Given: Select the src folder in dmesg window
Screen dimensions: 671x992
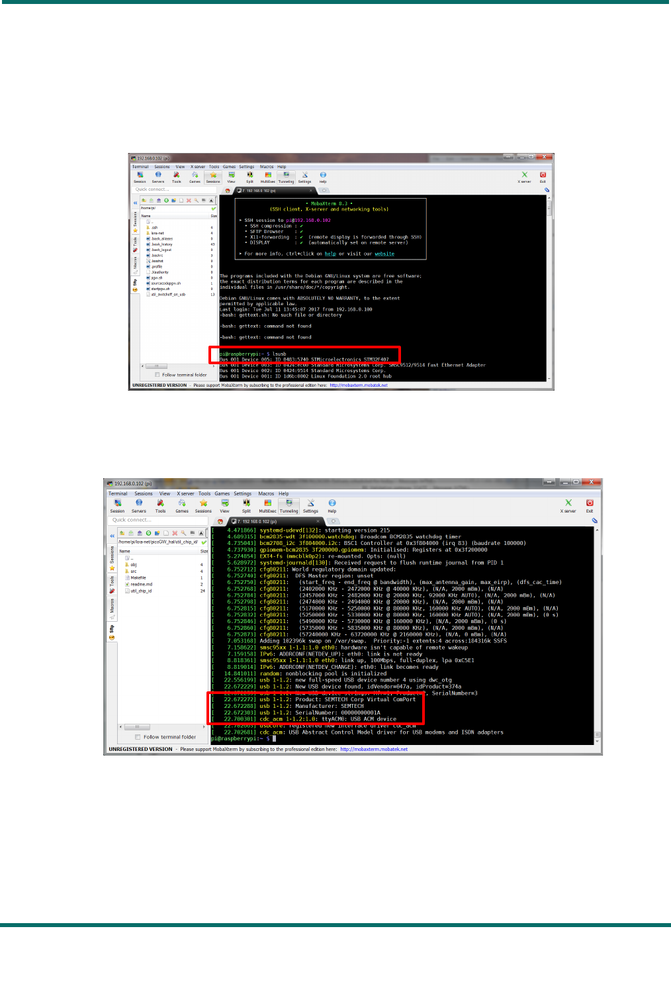Looking at the screenshot, I should click(x=134, y=571).
